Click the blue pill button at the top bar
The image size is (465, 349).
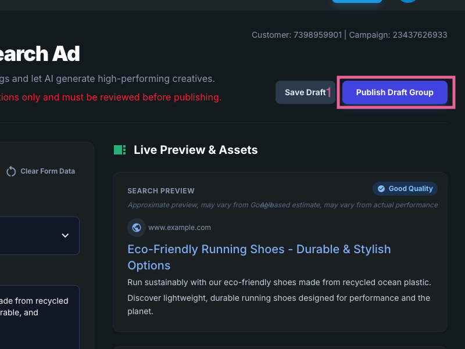tap(357, 1)
